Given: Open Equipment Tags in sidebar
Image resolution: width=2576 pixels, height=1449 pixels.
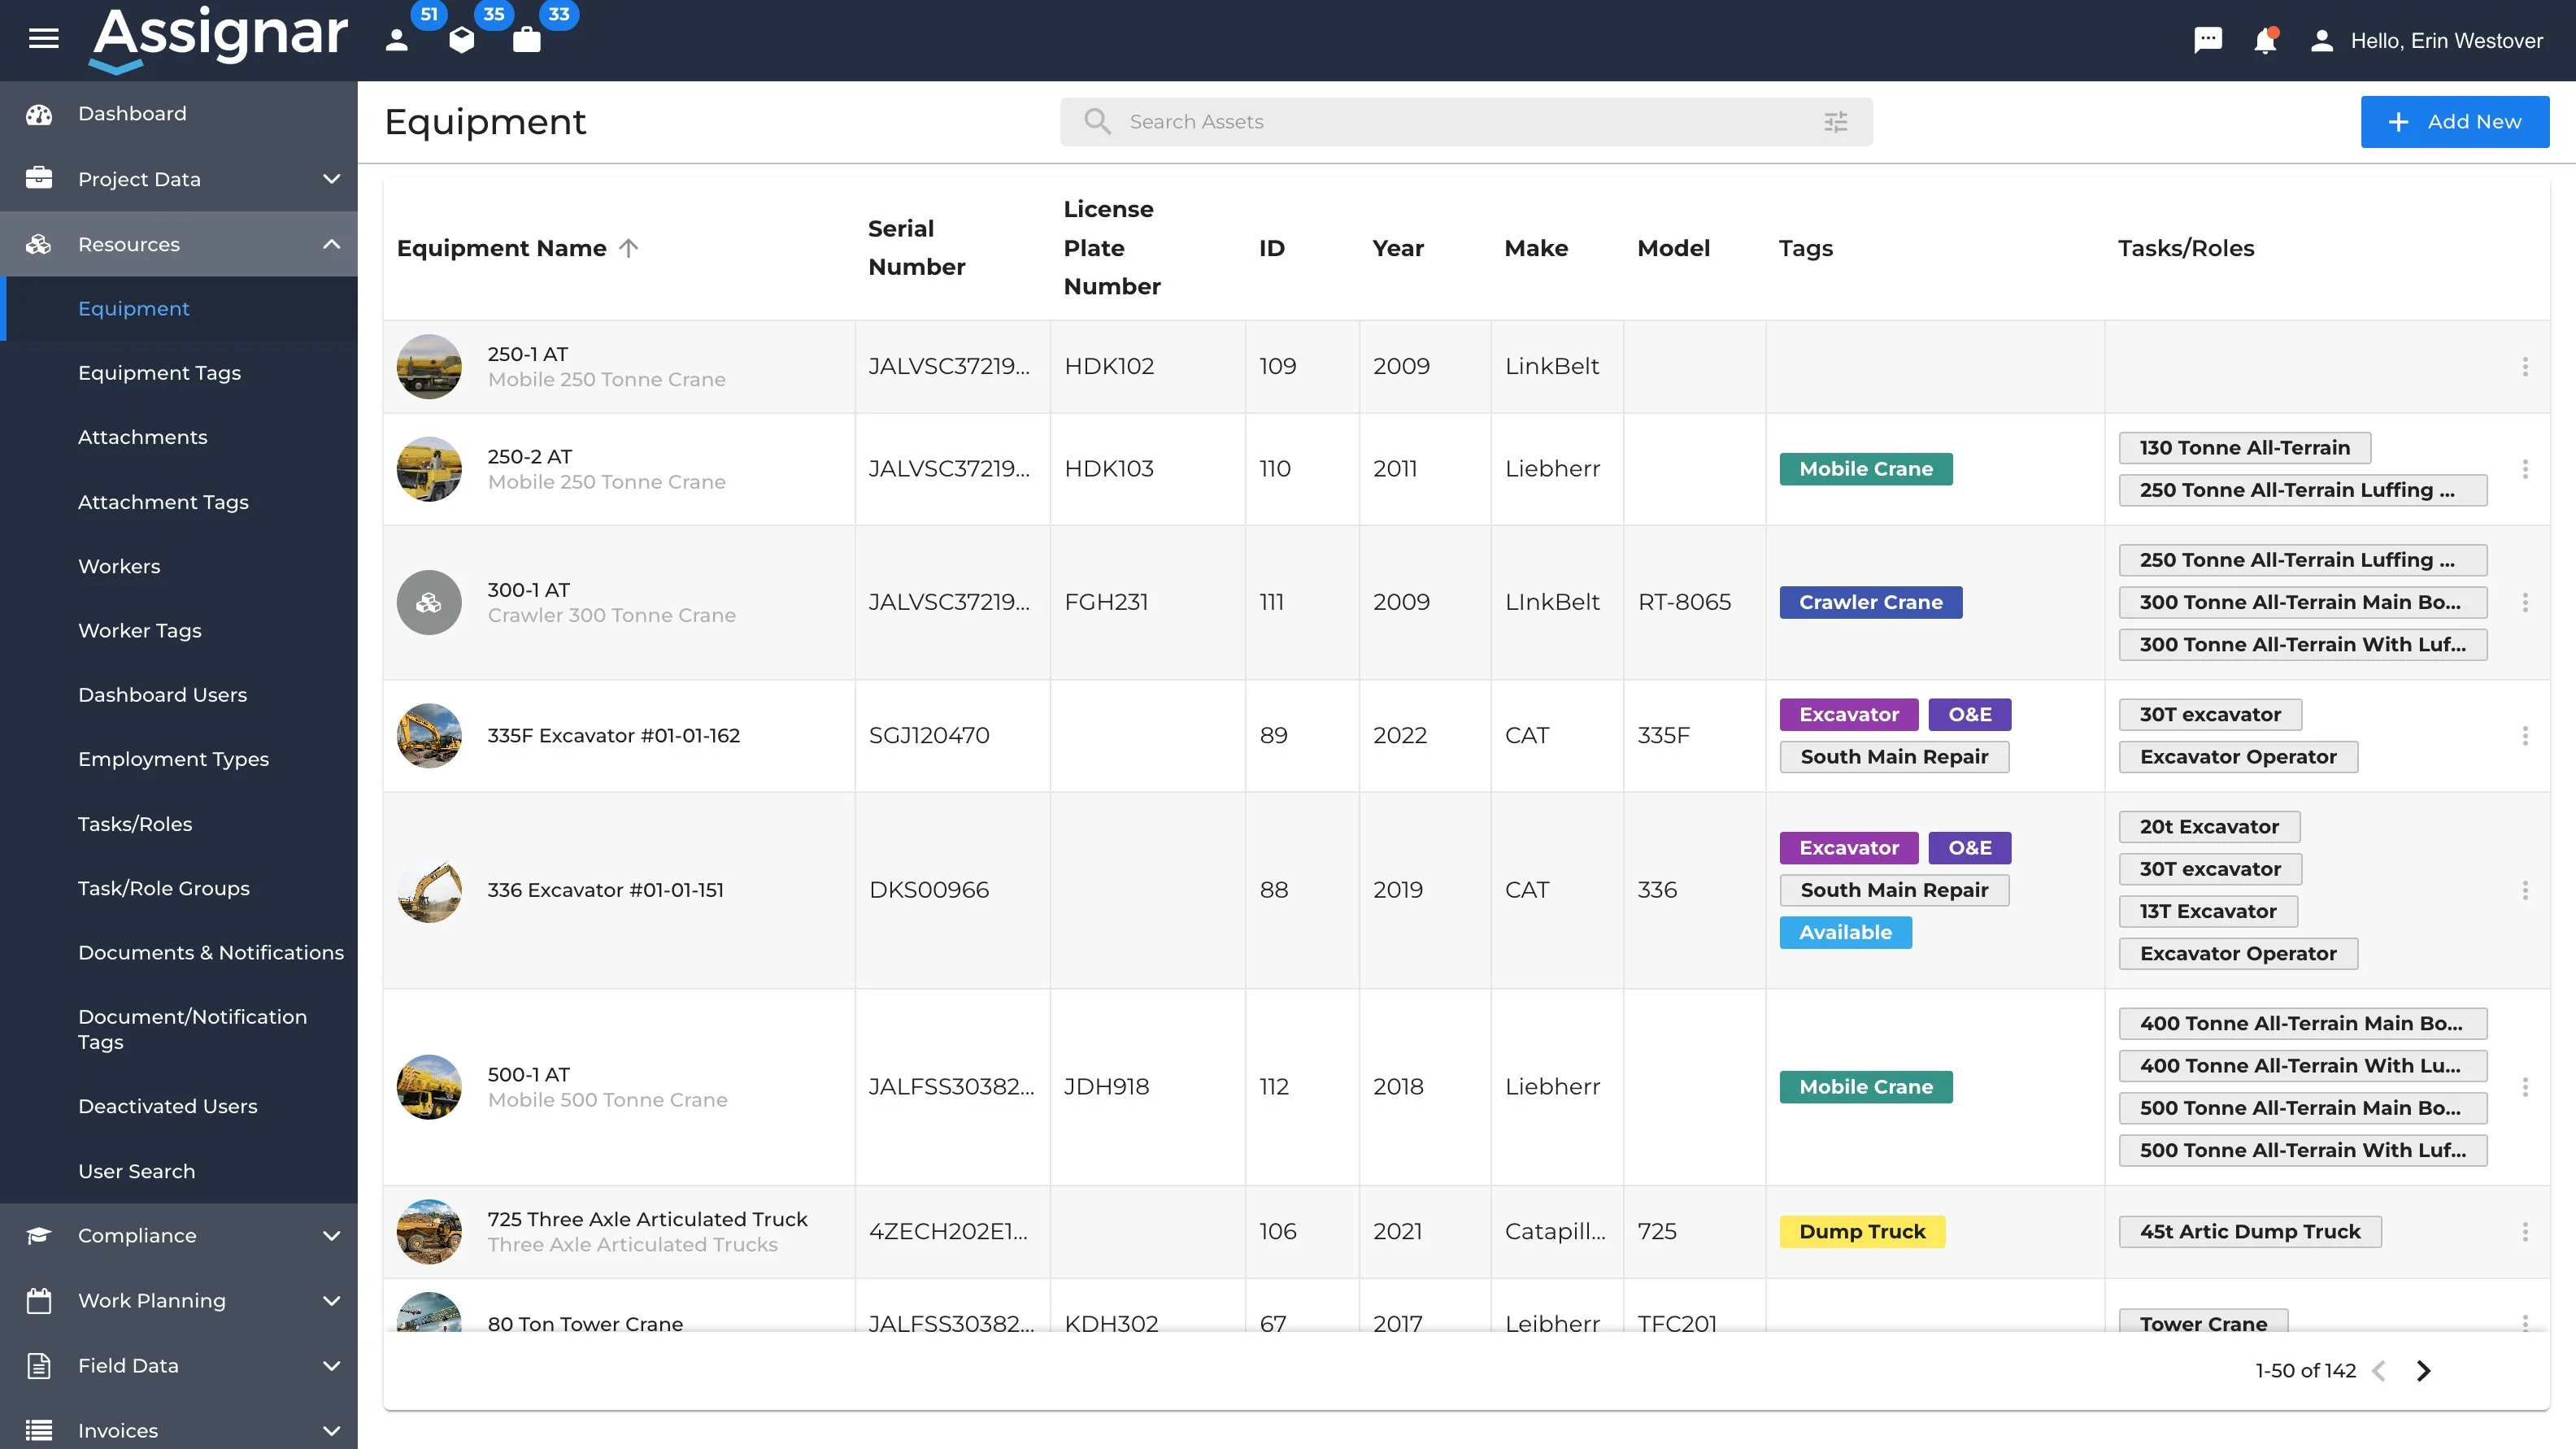Looking at the screenshot, I should (160, 373).
